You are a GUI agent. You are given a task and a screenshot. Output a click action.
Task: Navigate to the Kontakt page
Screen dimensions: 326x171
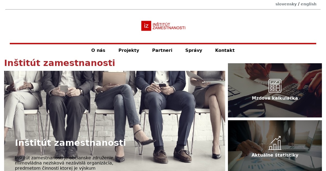pos(225,50)
